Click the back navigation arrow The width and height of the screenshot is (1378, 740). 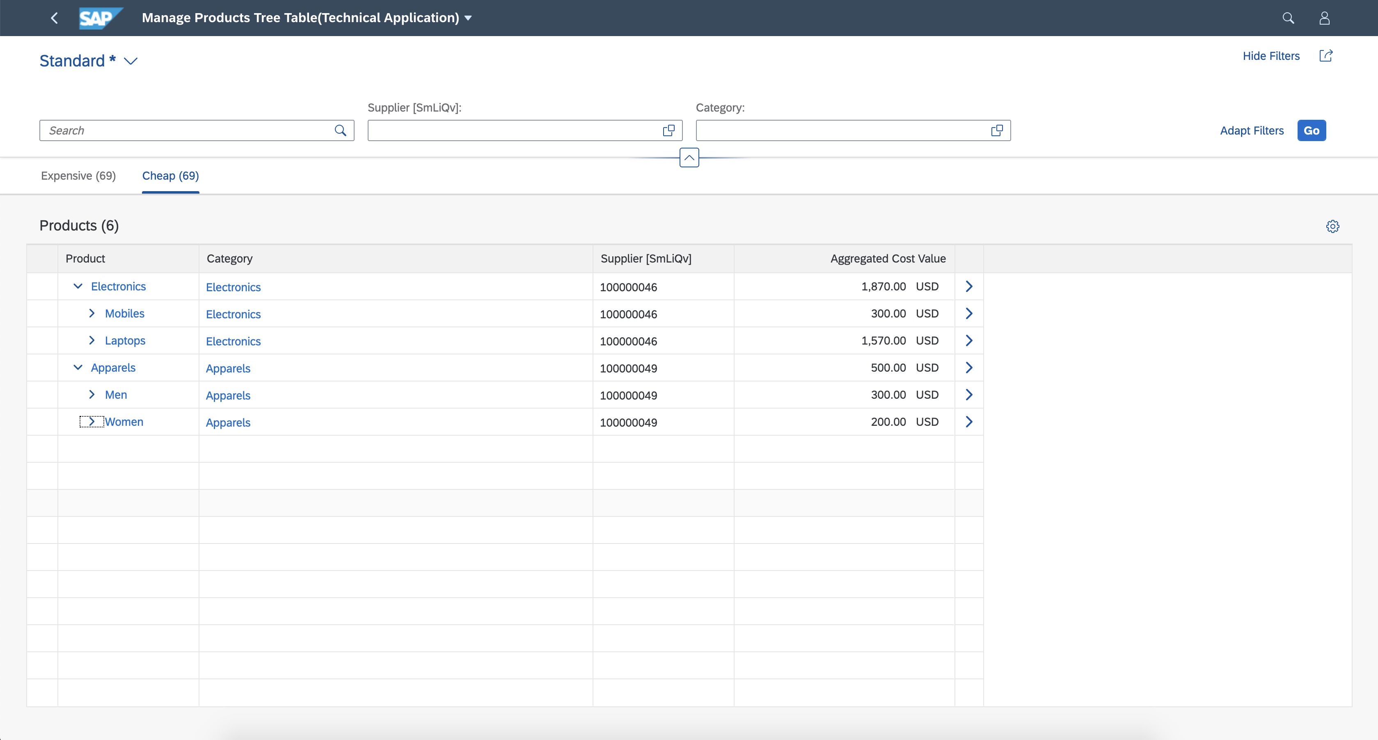click(x=54, y=18)
